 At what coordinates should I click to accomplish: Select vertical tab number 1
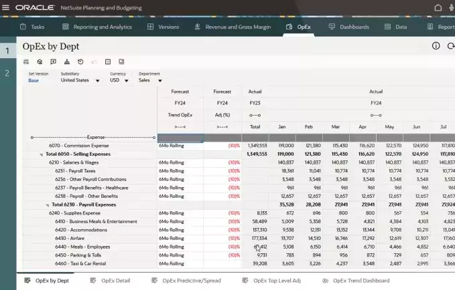pyautogui.click(x=7, y=51)
